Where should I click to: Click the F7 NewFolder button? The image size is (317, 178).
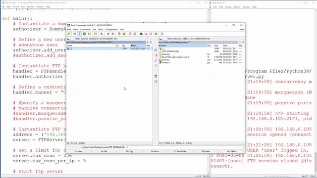(180, 151)
